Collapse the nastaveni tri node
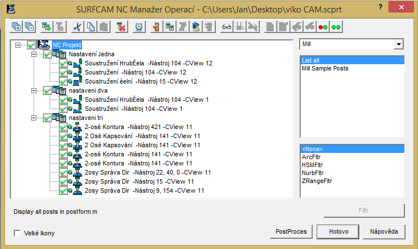Screen dimensions: 418x249 point(34,118)
